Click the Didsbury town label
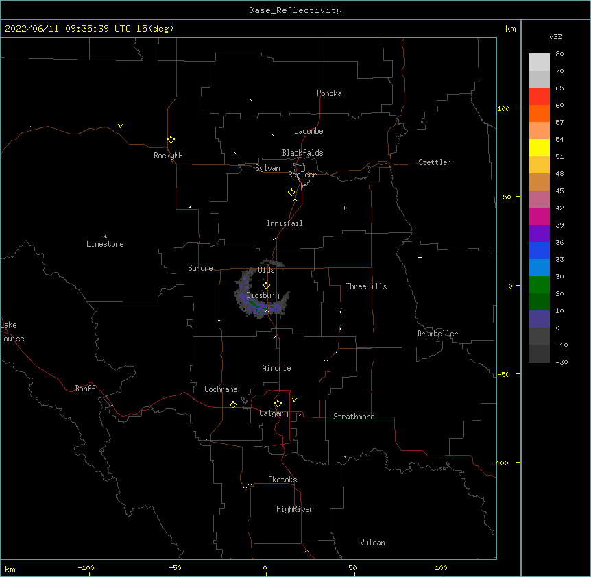This screenshot has width=591, height=577. pyautogui.click(x=263, y=295)
